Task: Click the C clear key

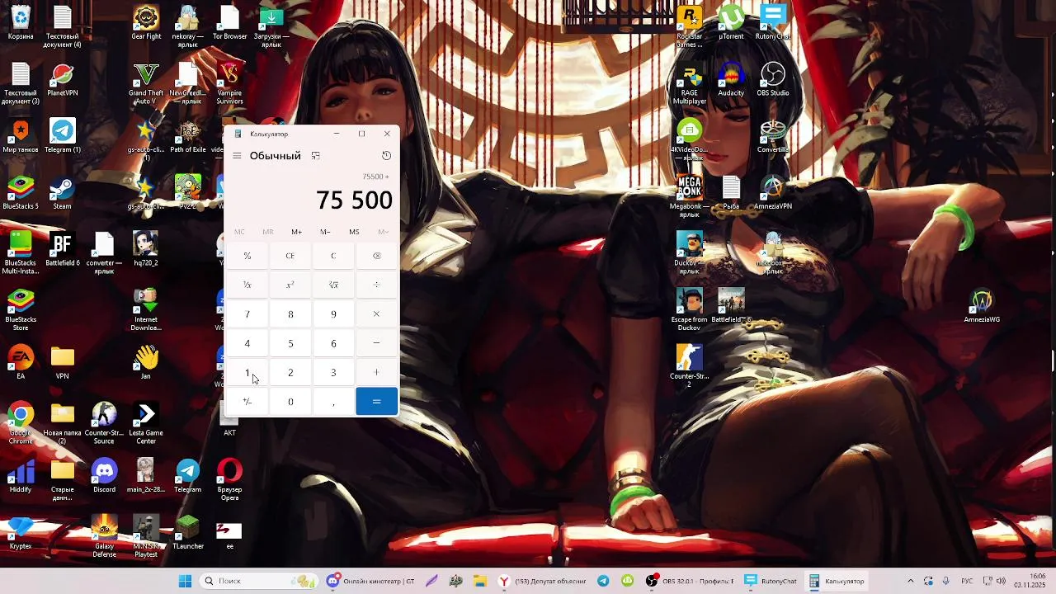Action: tap(333, 256)
